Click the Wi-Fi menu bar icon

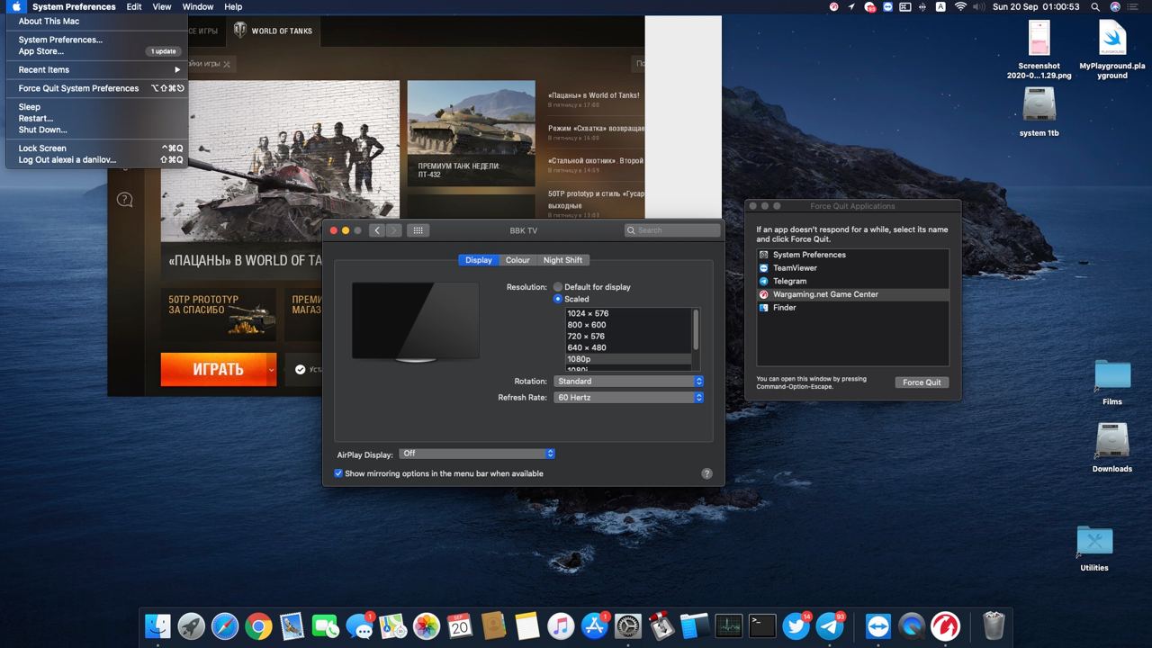961,6
